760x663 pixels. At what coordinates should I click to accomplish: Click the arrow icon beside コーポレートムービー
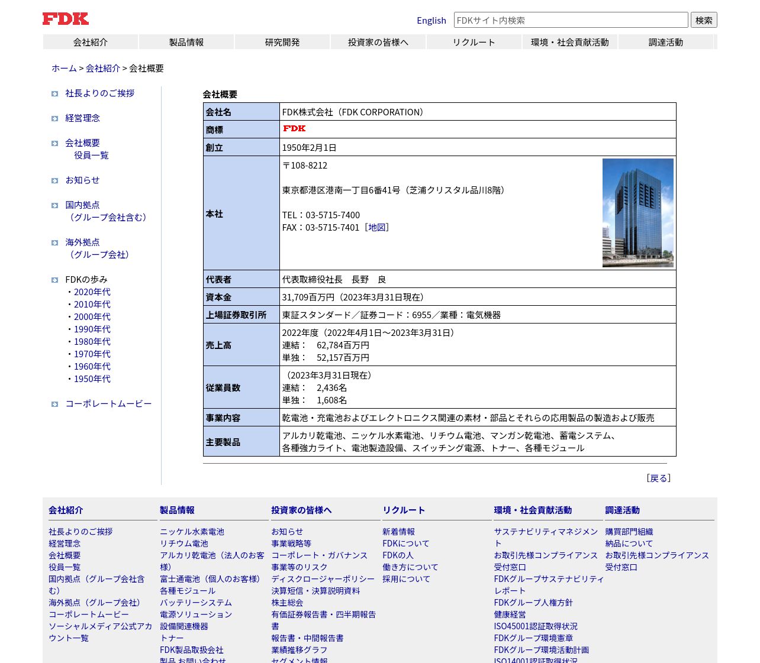pos(54,405)
